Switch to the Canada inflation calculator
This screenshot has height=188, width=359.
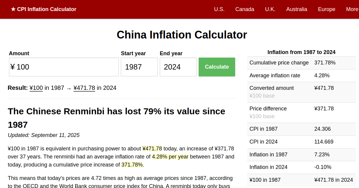point(245,9)
